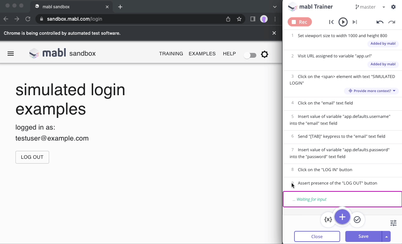Screen dimensions: 402x244
Task: Add an assertion with checkmark icon
Action: tap(357, 220)
